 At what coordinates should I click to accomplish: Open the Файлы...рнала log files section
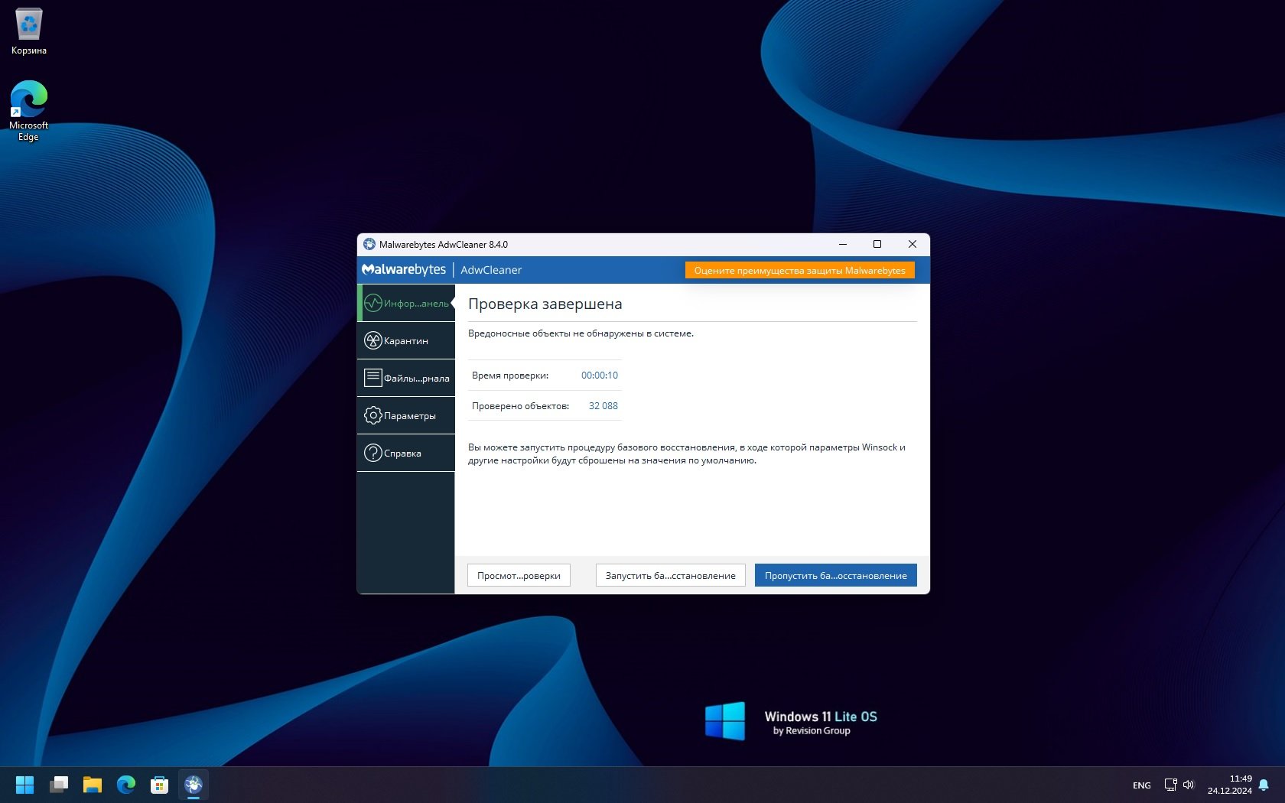tap(405, 379)
